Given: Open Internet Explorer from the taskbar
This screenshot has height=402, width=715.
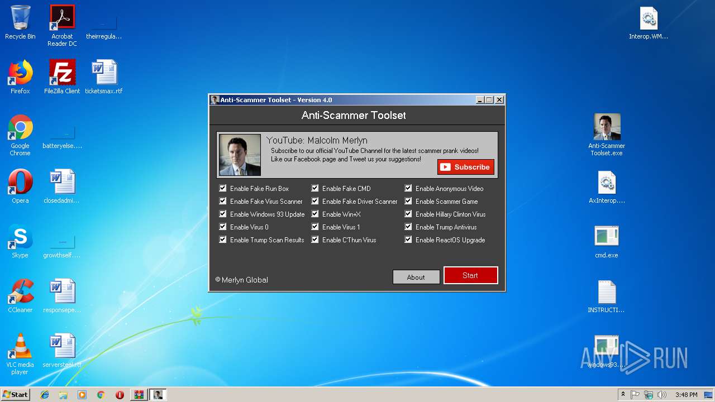Looking at the screenshot, I should click(x=45, y=395).
